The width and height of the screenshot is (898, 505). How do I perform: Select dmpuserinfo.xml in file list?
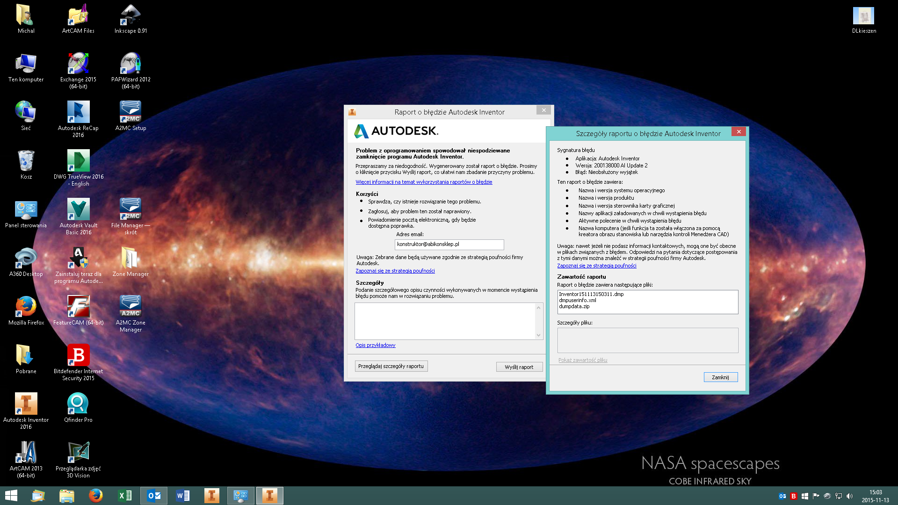577,300
